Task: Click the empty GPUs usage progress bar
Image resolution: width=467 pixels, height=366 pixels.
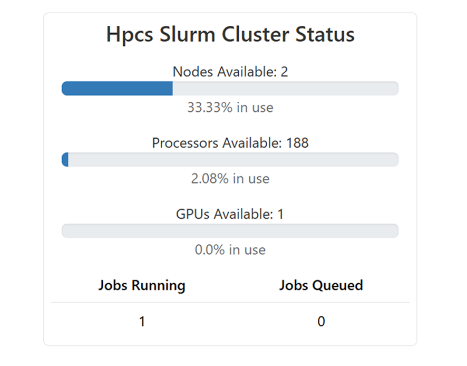Action: click(230, 231)
